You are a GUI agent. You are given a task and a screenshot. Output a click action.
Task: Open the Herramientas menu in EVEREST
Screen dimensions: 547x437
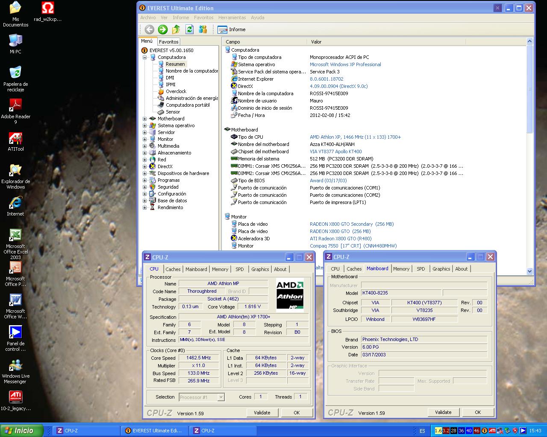coord(232,17)
